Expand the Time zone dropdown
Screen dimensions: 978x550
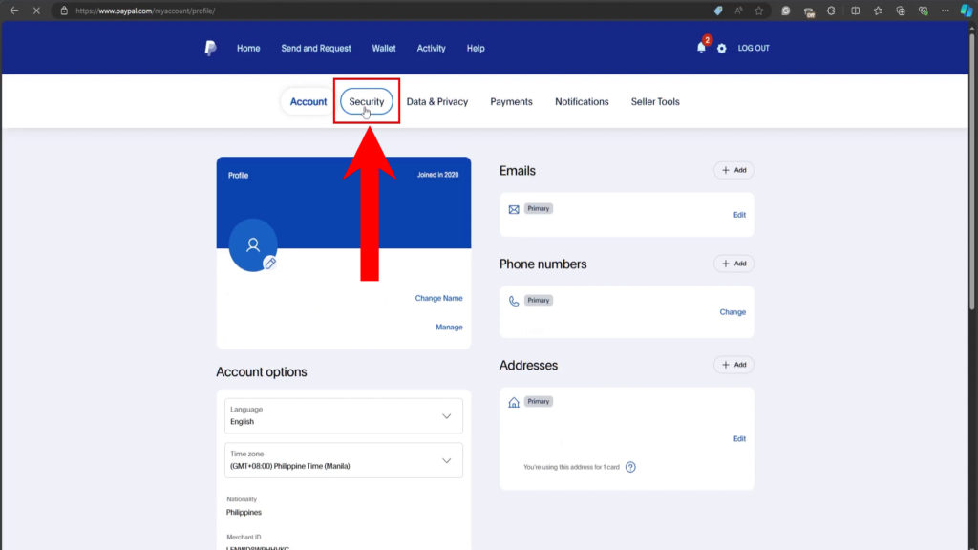click(344, 460)
